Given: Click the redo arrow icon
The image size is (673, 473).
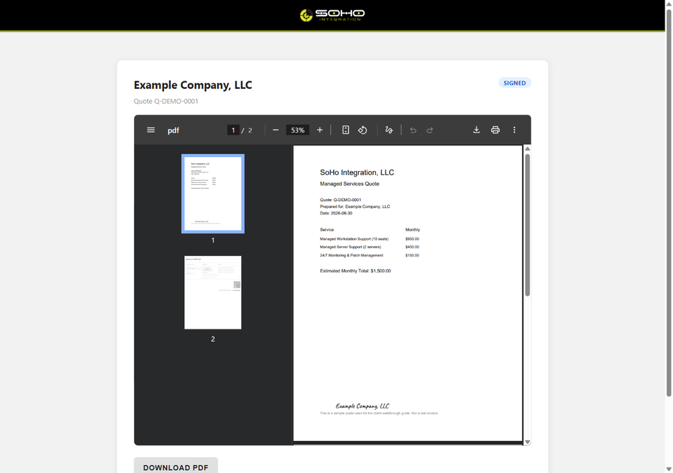Looking at the screenshot, I should 430,130.
